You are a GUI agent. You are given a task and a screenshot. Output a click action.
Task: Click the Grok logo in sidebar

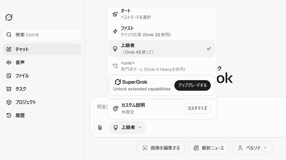9,17
